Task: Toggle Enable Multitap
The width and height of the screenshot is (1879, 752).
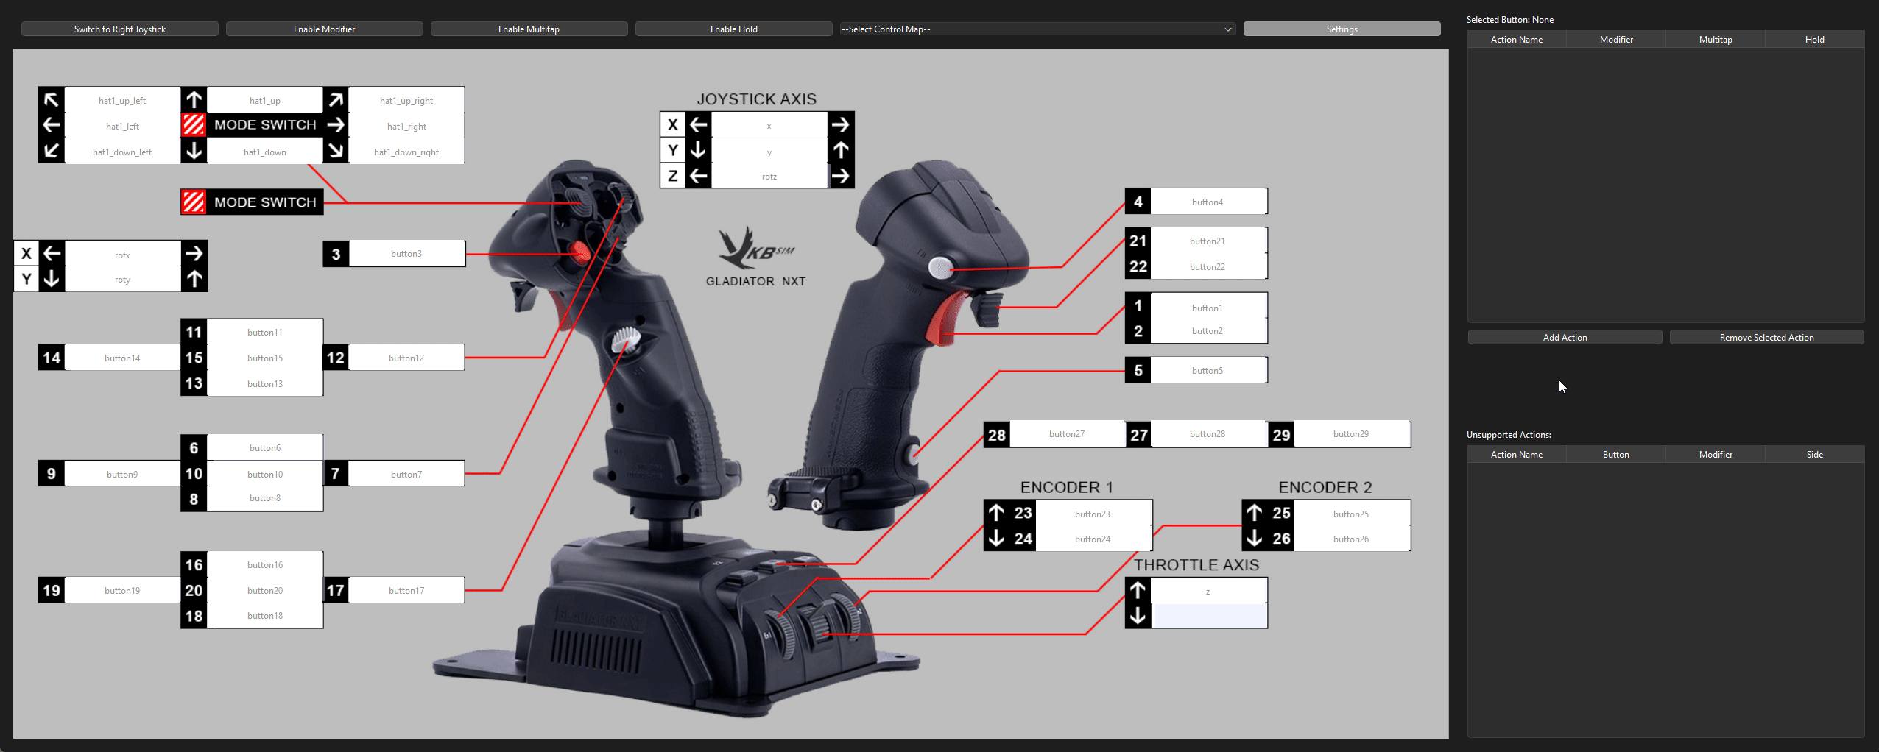Action: pos(529,29)
